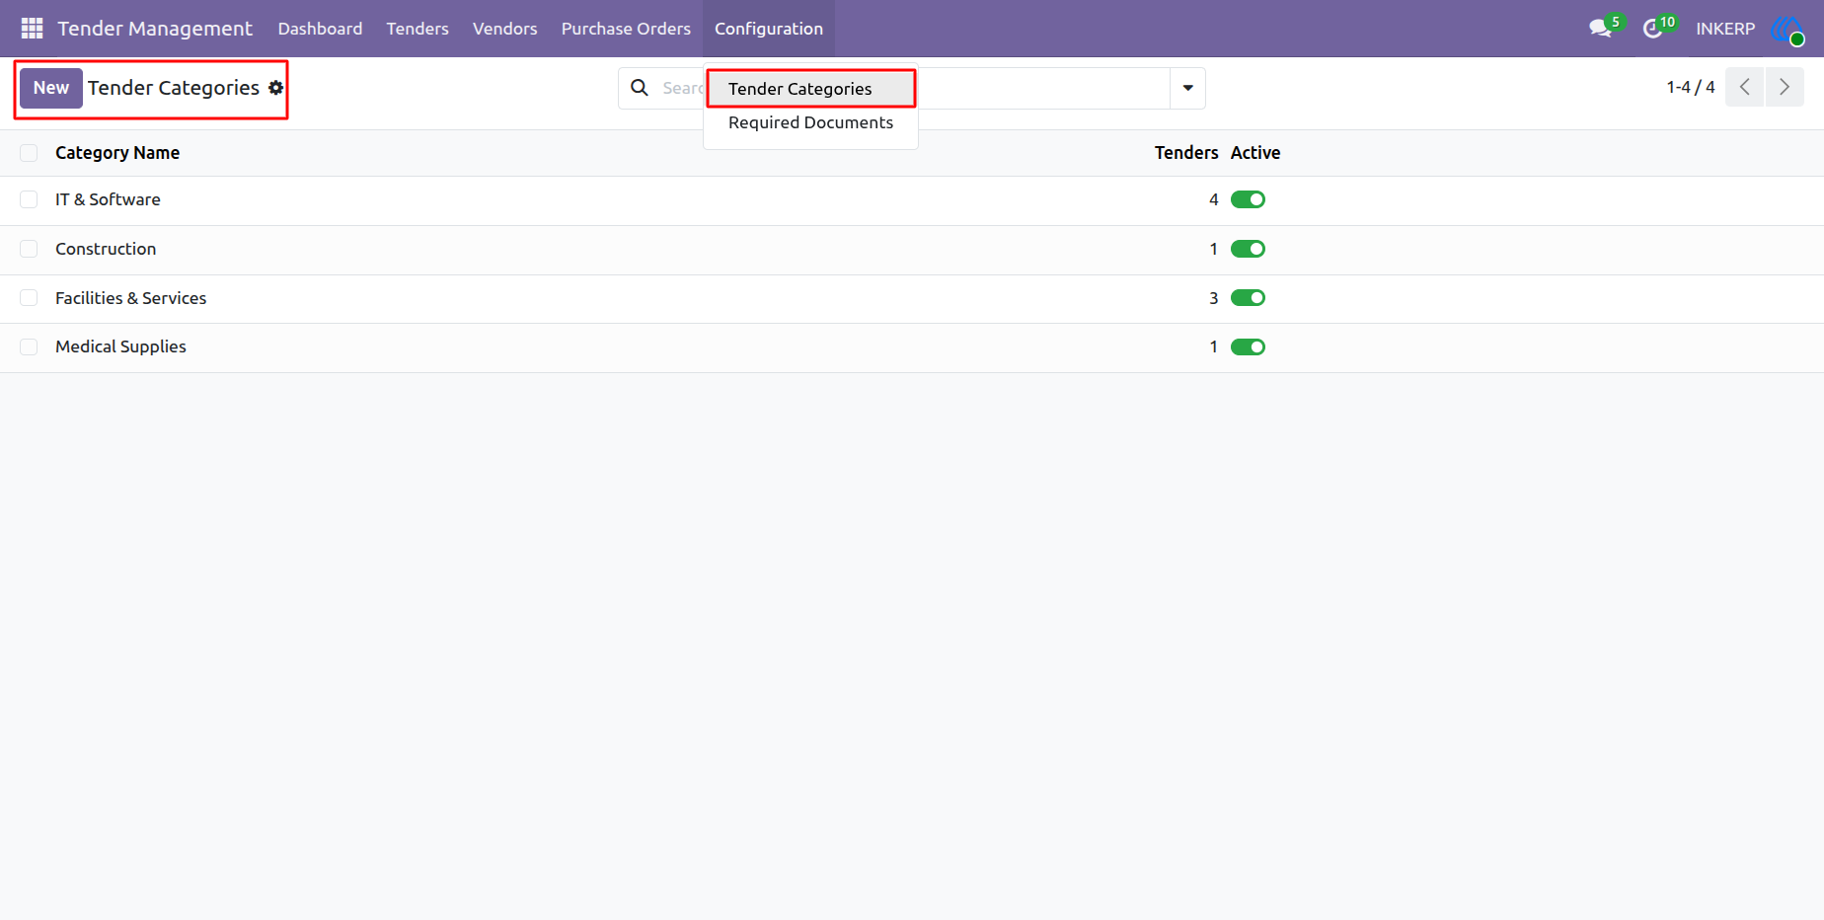Viewport: 1824px width, 920px height.
Task: Open the apps grid menu icon
Action: [x=32, y=29]
